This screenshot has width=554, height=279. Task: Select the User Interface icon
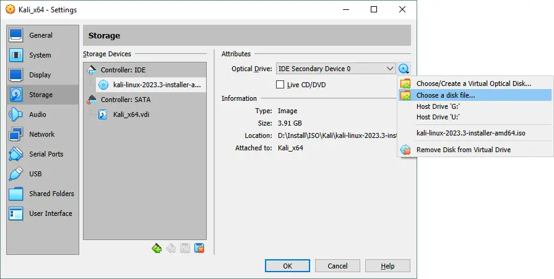[16, 213]
